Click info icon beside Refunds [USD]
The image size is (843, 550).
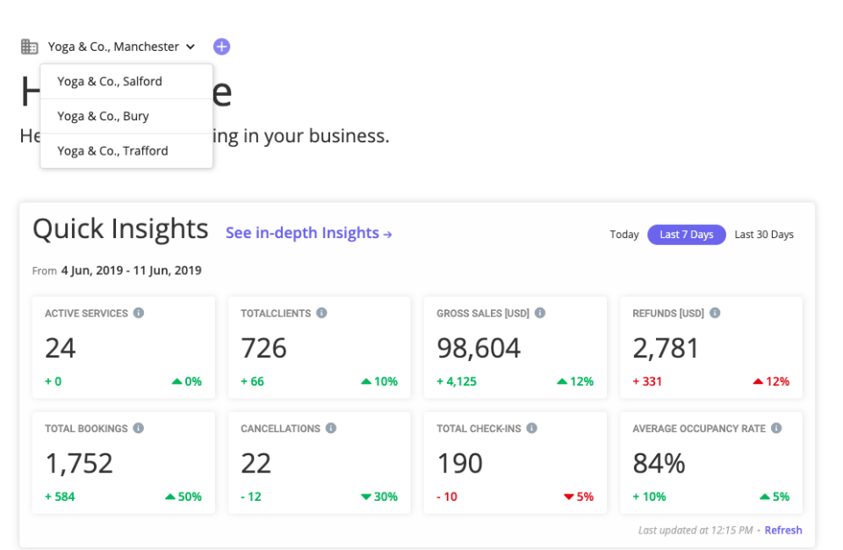click(x=715, y=313)
